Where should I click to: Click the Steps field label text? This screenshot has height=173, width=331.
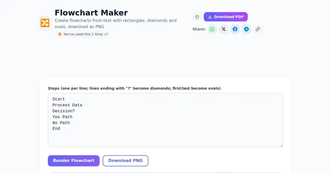[134, 88]
